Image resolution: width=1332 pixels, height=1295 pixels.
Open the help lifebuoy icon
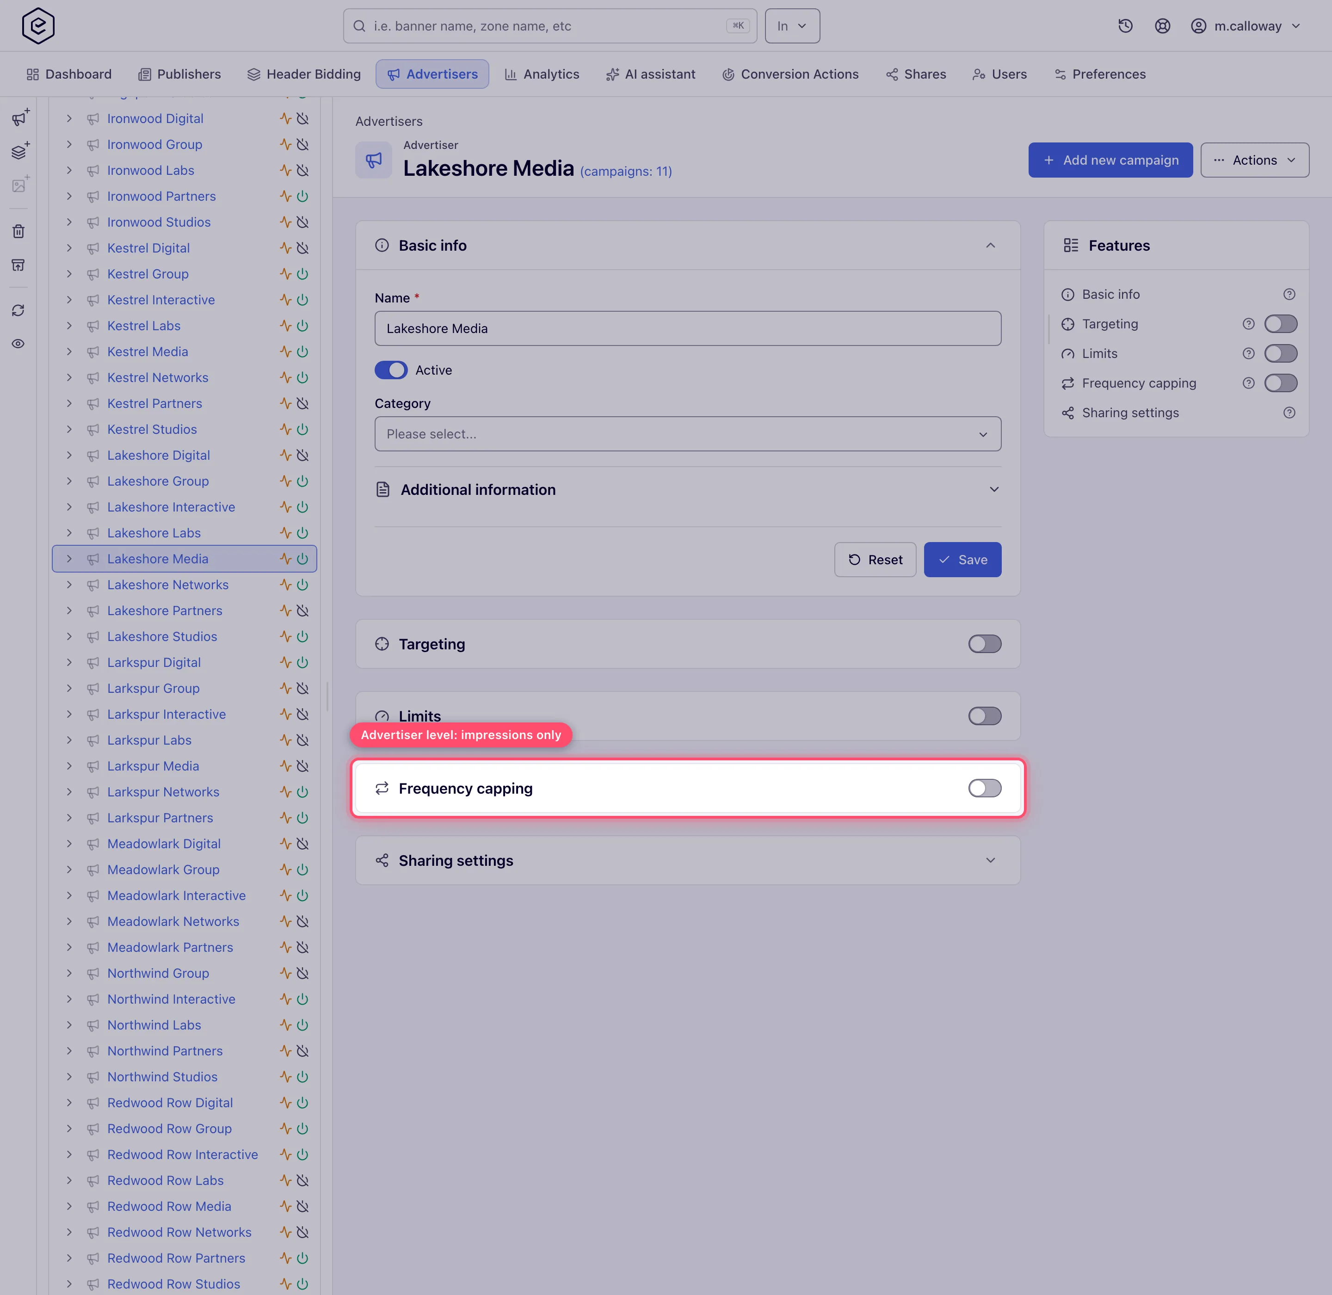tap(1163, 26)
